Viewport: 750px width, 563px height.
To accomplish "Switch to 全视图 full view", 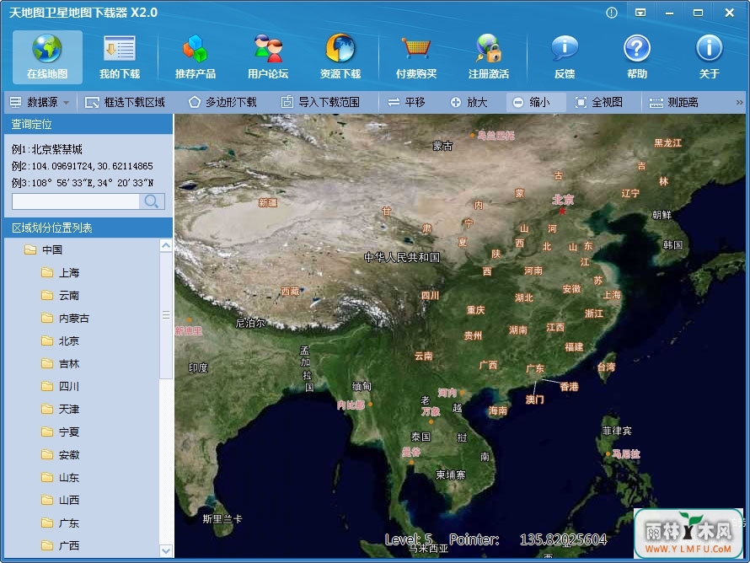I will coord(599,102).
